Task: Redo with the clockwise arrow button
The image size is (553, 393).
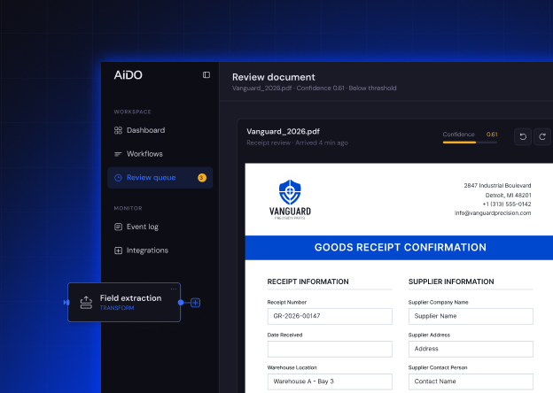Action: [x=542, y=136]
